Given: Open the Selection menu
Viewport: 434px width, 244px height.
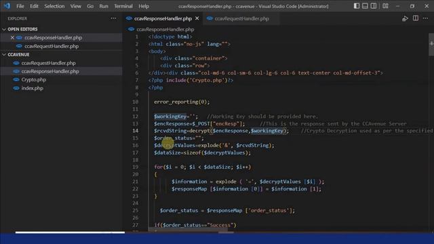Looking at the screenshot, I should [54, 6].
